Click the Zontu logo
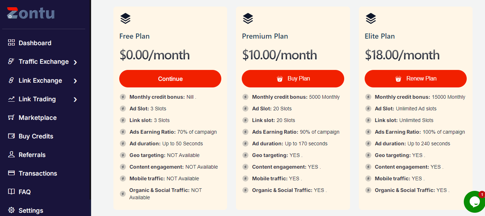This screenshot has height=216, width=485. tap(31, 13)
